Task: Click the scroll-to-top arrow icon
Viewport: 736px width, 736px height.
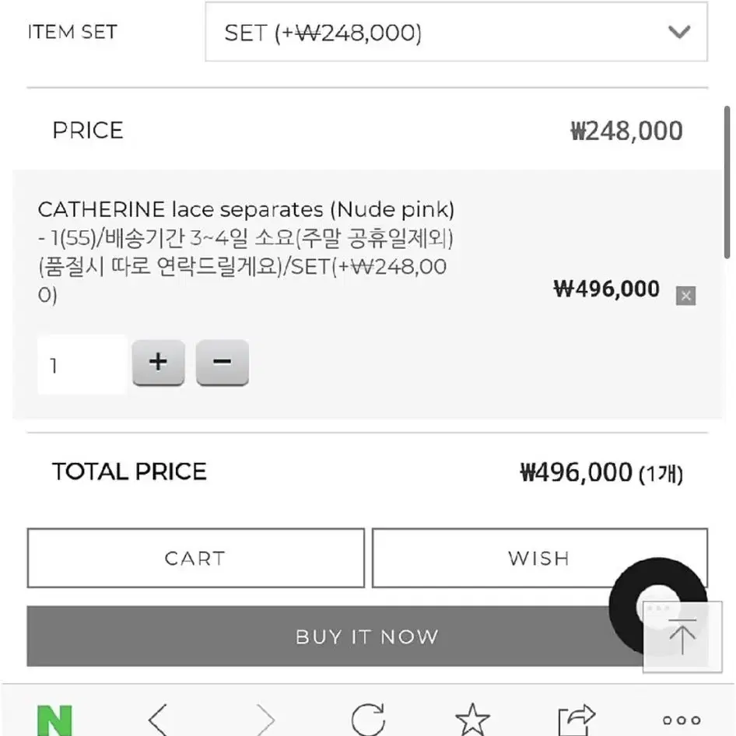Action: (682, 636)
